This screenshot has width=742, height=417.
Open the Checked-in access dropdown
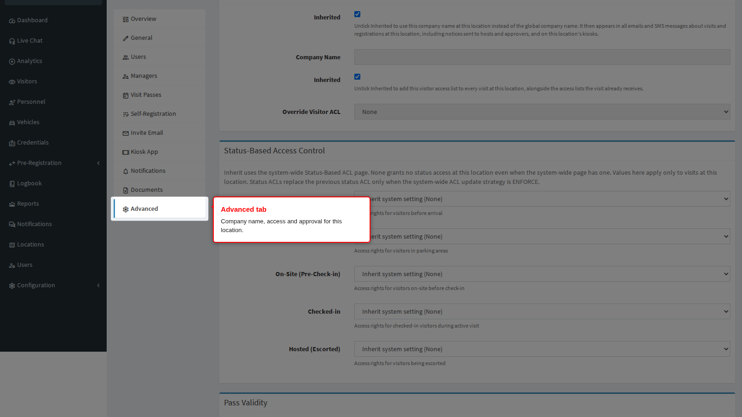(542, 311)
